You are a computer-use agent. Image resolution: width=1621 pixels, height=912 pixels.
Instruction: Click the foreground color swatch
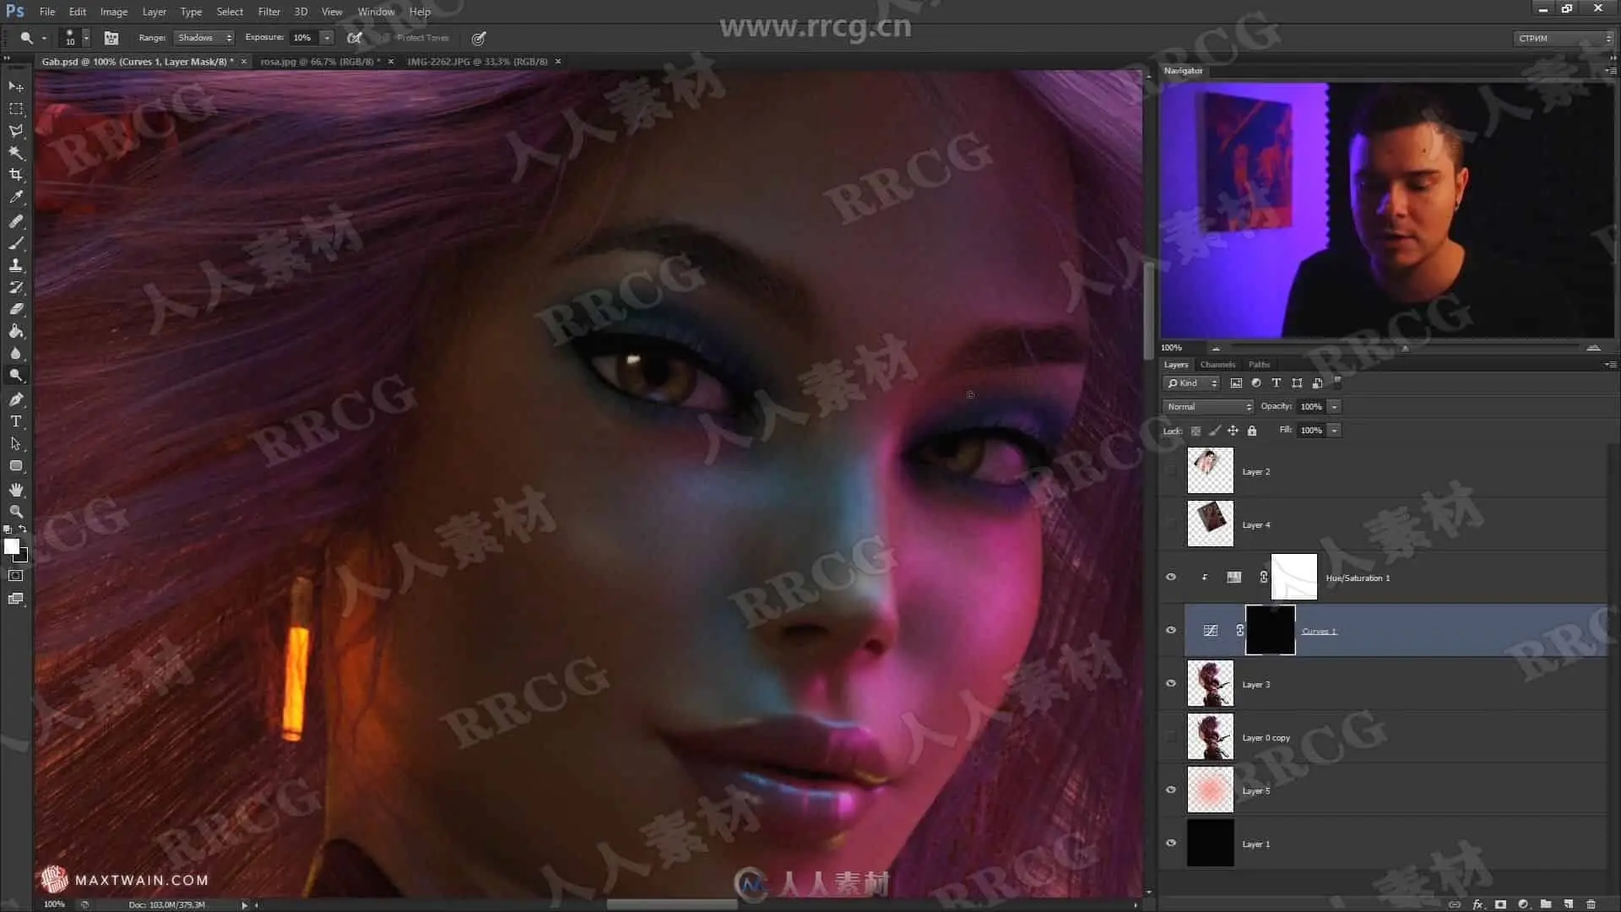(x=11, y=546)
